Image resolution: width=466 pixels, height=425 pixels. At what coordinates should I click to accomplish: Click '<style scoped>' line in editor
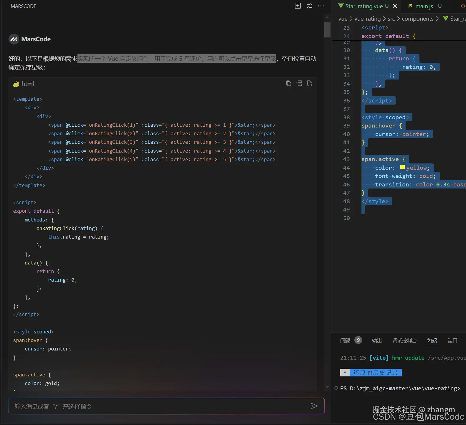(385, 117)
